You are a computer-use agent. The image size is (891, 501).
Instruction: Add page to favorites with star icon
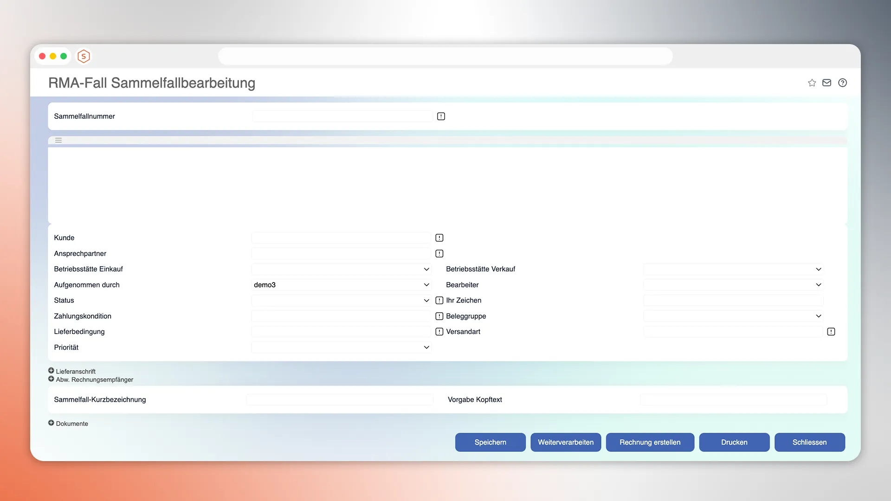coord(812,83)
